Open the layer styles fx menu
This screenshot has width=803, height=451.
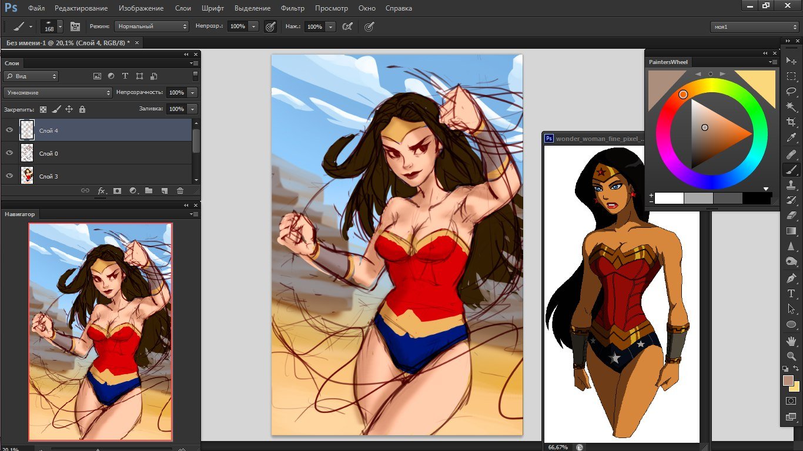pos(101,191)
